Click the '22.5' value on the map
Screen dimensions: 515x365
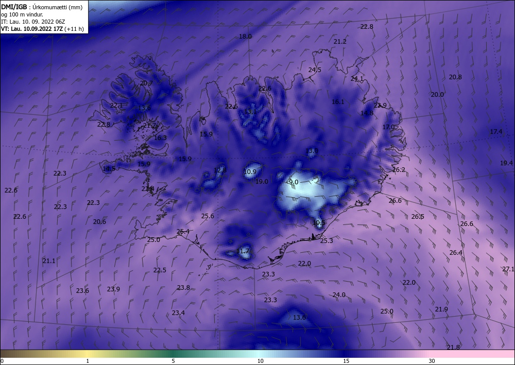160,270
